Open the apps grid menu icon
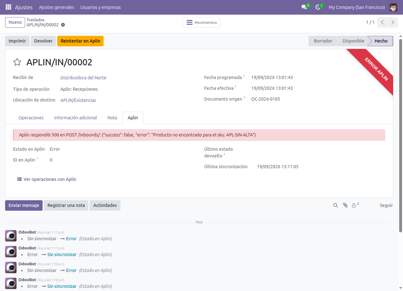The width and height of the screenshot is (403, 291). pos(8,7)
